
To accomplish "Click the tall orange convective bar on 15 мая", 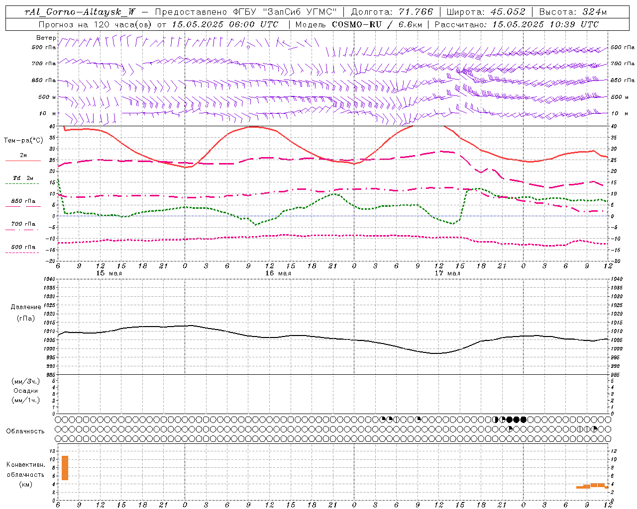I will point(65,468).
